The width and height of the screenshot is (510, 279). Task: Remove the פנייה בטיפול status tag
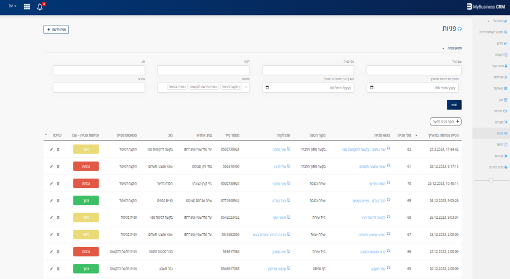[185, 87]
